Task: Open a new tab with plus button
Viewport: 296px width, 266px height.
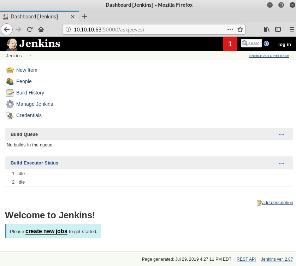Action: [x=85, y=16]
